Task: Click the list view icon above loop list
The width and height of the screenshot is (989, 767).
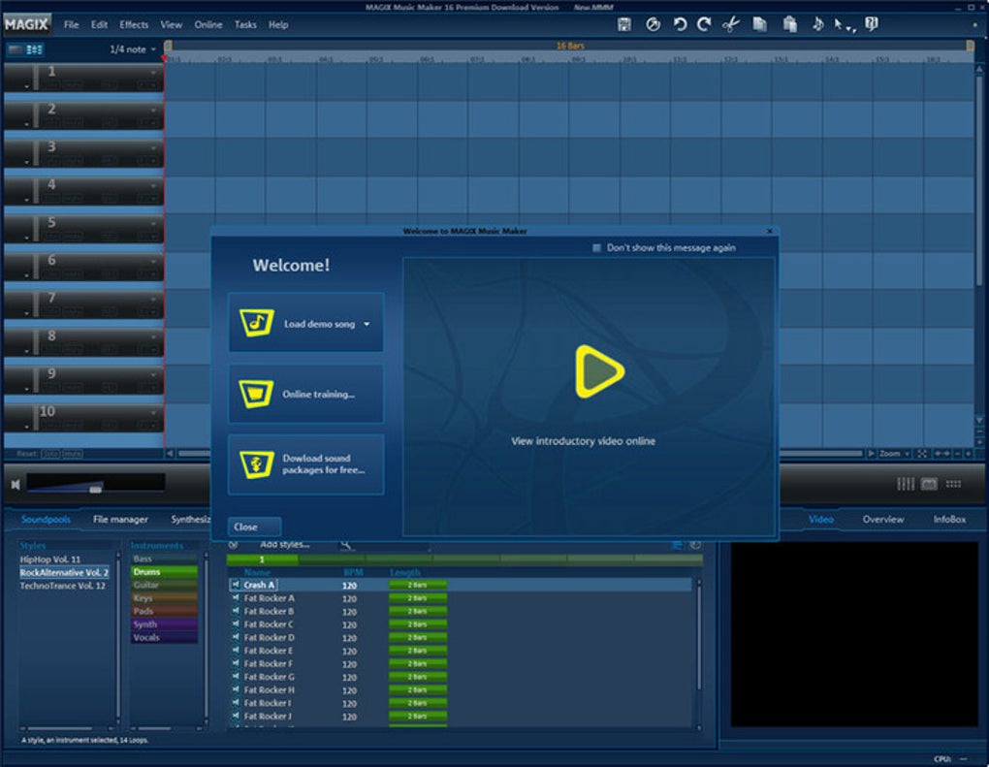Action: pyautogui.click(x=677, y=545)
